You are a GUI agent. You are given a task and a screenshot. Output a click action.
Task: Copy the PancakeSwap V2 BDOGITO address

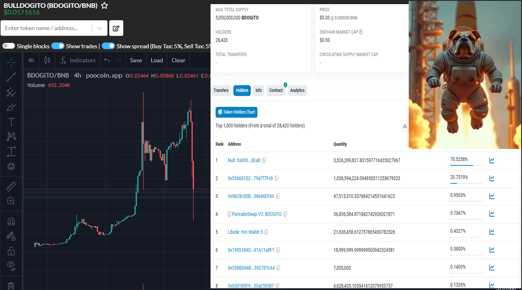pyautogui.click(x=285, y=214)
